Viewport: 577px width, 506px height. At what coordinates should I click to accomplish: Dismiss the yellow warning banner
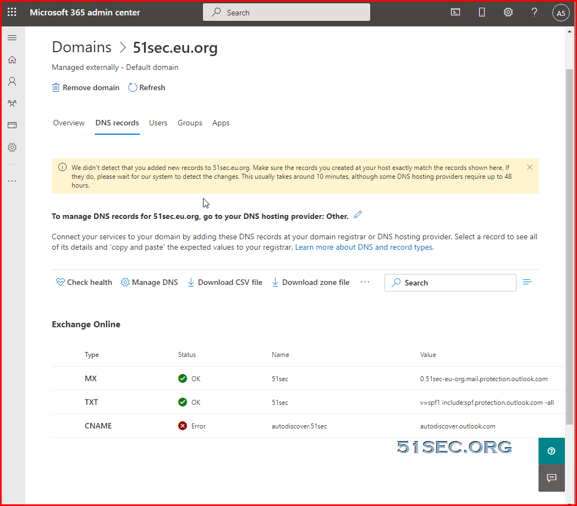[530, 167]
